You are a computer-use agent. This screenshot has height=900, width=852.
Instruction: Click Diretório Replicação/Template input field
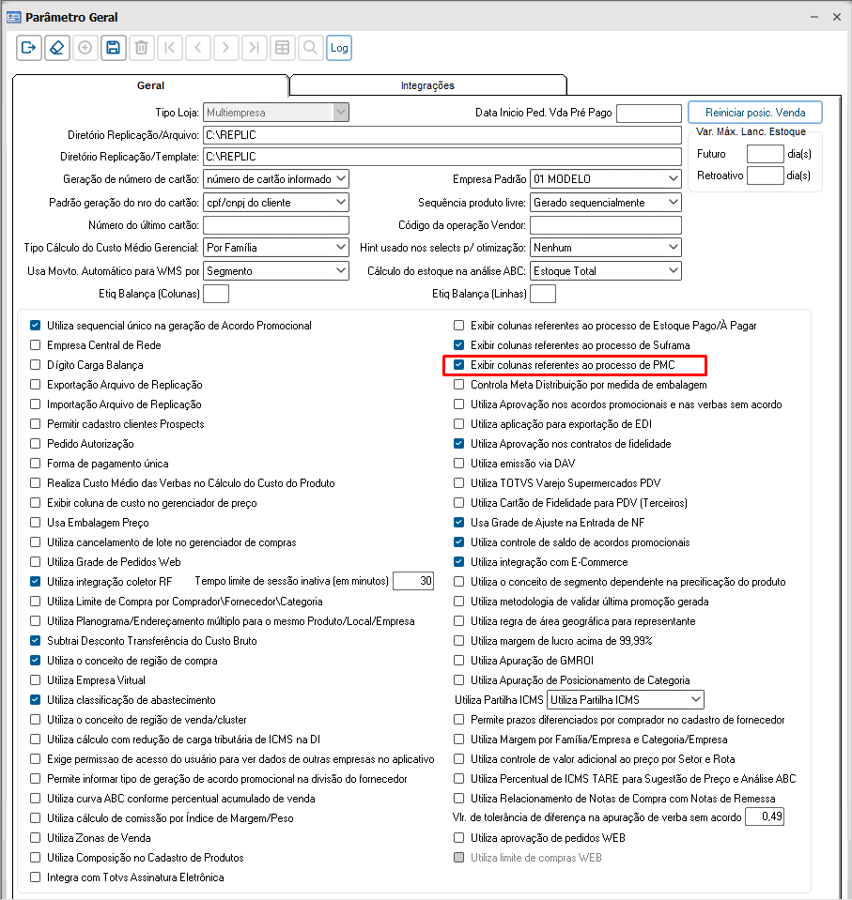(441, 156)
